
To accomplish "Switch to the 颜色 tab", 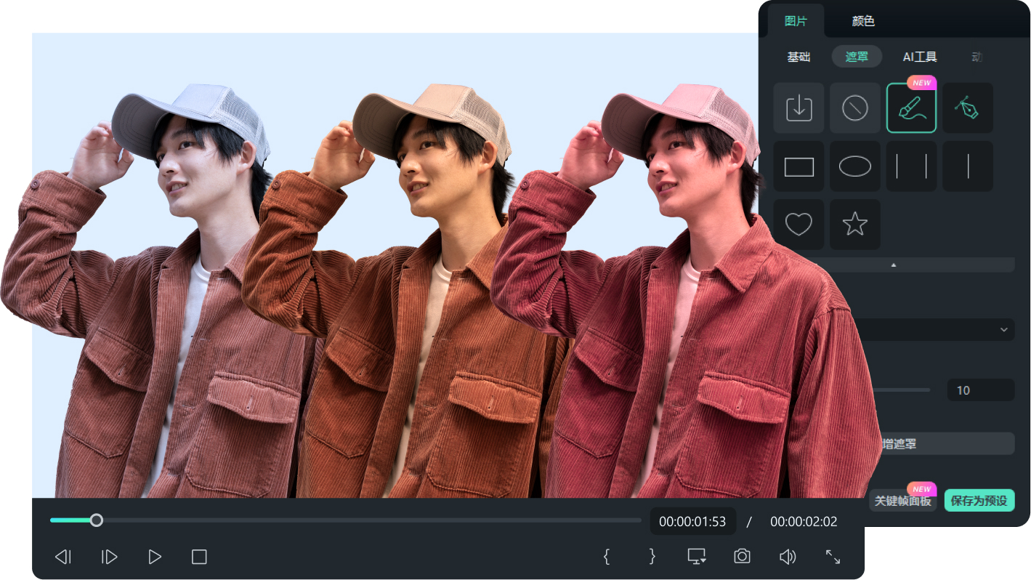I will coord(863,21).
